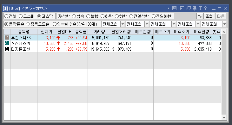The height and width of the screenshot is (125, 232).
Task: Click the 매수호가 column header
Action: click(182, 32)
